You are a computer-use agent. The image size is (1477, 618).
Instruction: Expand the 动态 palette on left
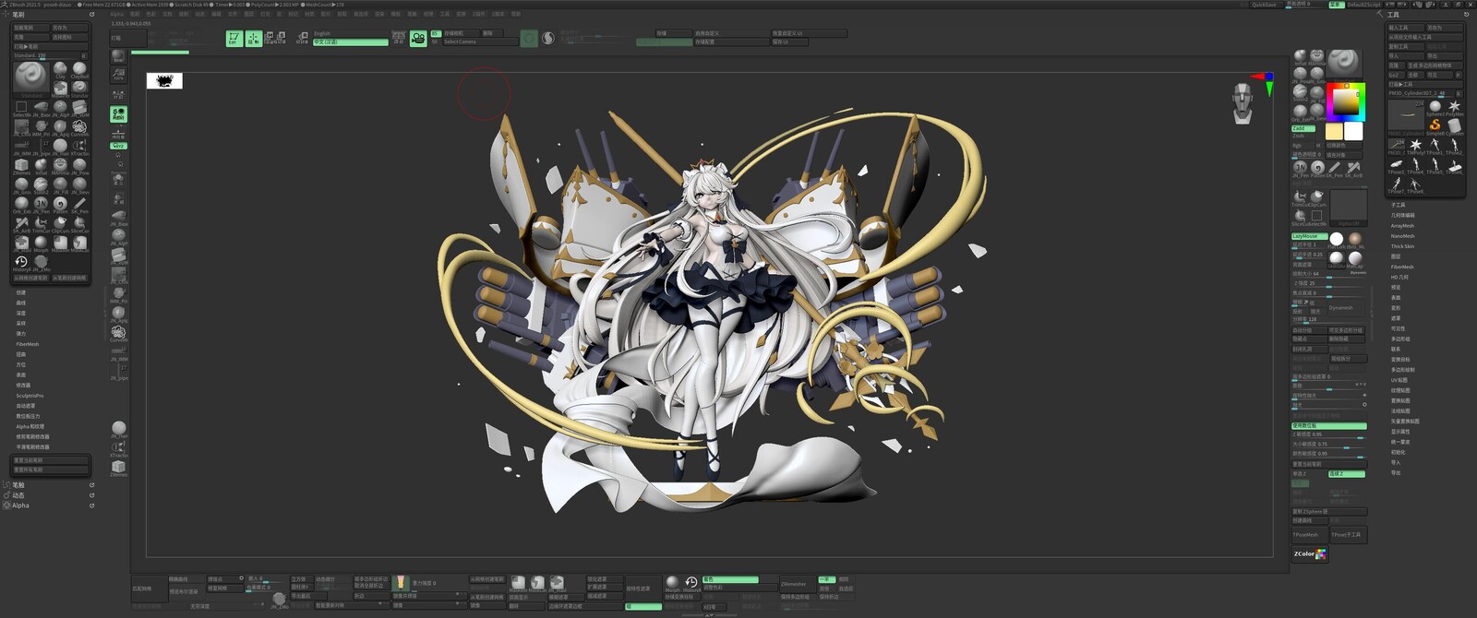pyautogui.click(x=18, y=495)
